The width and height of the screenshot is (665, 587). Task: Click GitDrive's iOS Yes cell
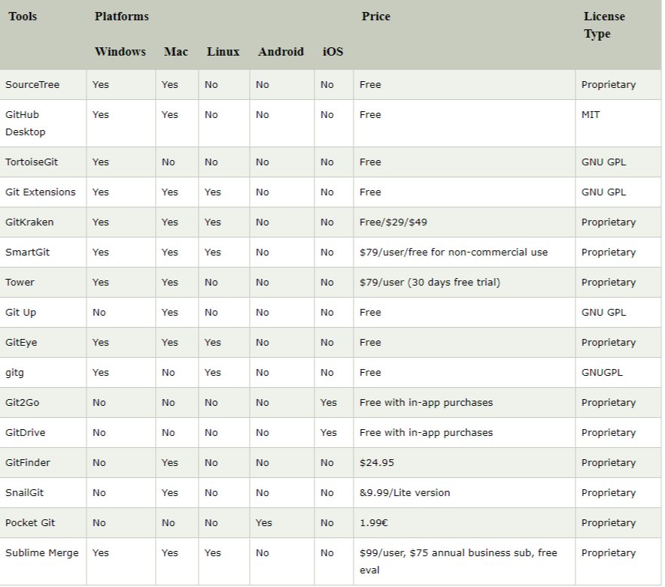(329, 433)
